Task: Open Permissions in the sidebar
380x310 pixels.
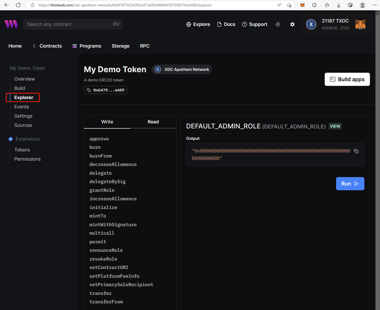Action: [27, 159]
